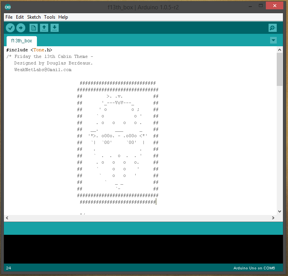Click the WeakNetLabs@Gmail.com text

point(43,70)
